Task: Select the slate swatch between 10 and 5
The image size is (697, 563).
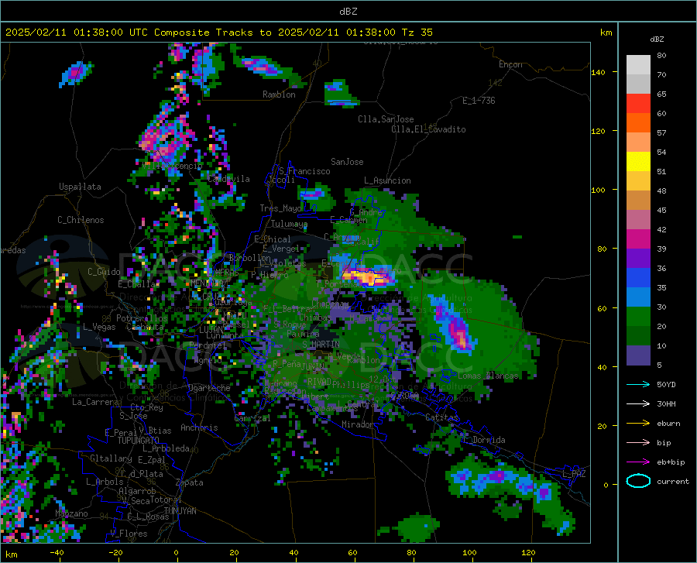Action: (638, 355)
